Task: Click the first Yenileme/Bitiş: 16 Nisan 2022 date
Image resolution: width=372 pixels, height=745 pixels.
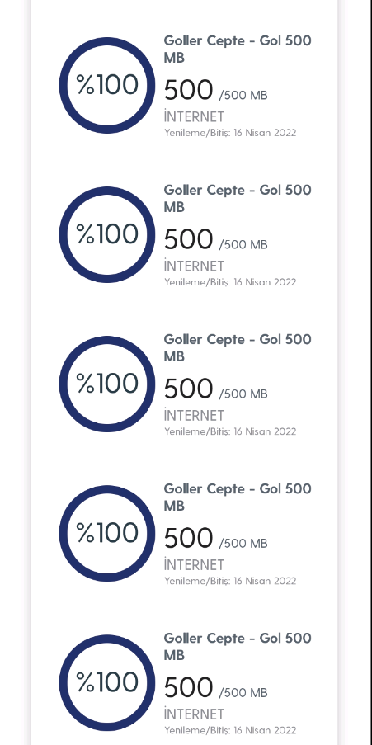Action: point(230,133)
